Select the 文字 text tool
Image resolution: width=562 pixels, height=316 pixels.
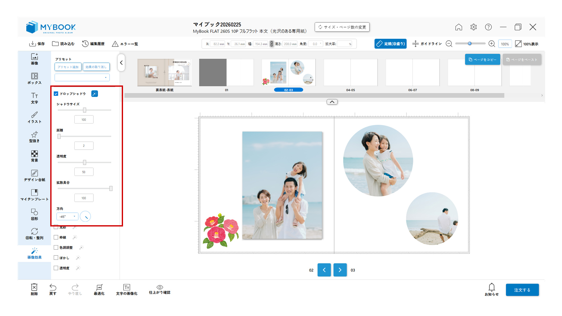[34, 98]
